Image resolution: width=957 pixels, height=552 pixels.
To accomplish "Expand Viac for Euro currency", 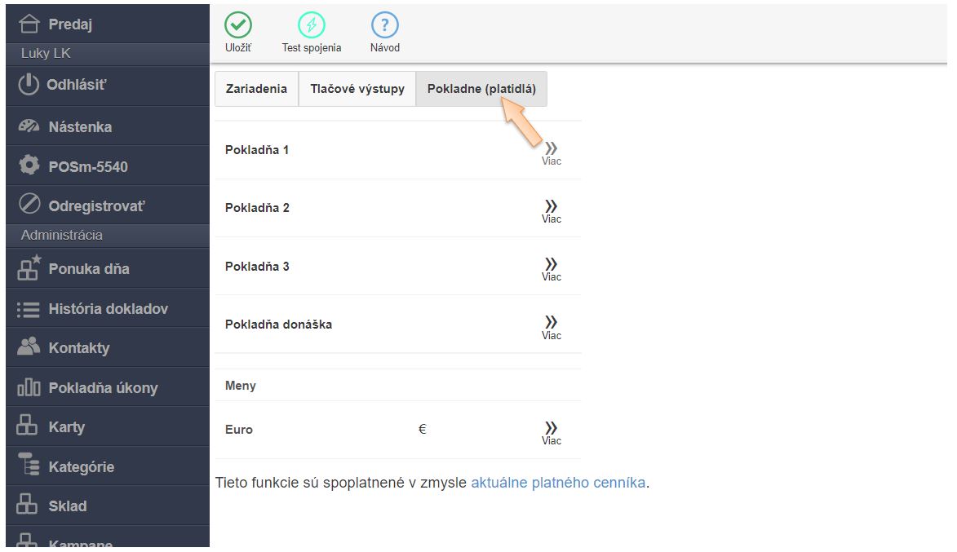I will coord(552,431).
